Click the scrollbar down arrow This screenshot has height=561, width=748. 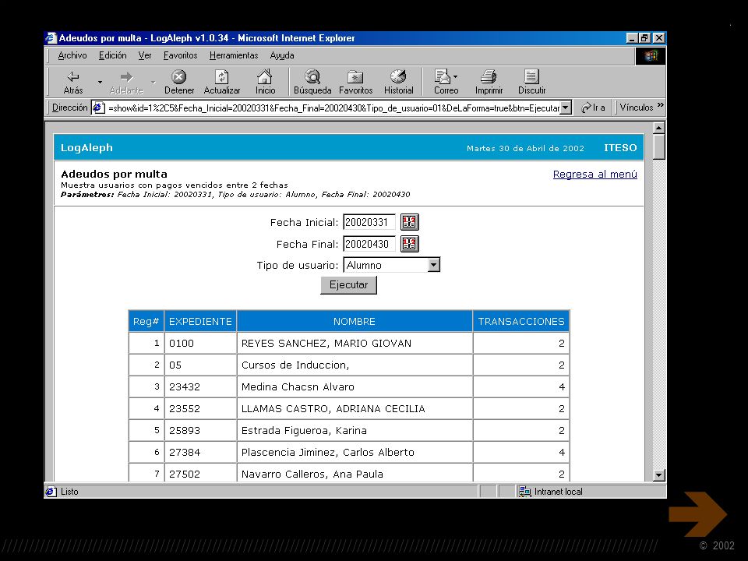tap(659, 475)
